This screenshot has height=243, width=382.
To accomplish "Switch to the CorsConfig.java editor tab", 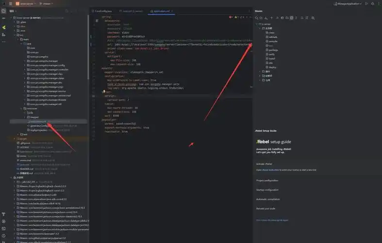I will (x=102, y=10).
